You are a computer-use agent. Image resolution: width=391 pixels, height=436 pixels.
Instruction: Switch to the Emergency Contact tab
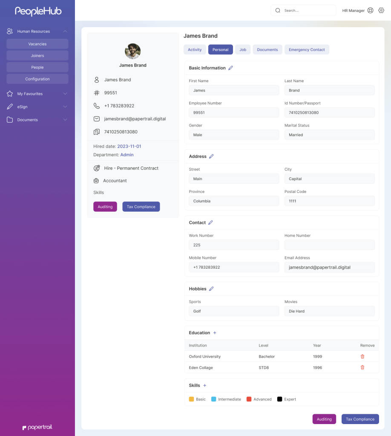coord(307,49)
